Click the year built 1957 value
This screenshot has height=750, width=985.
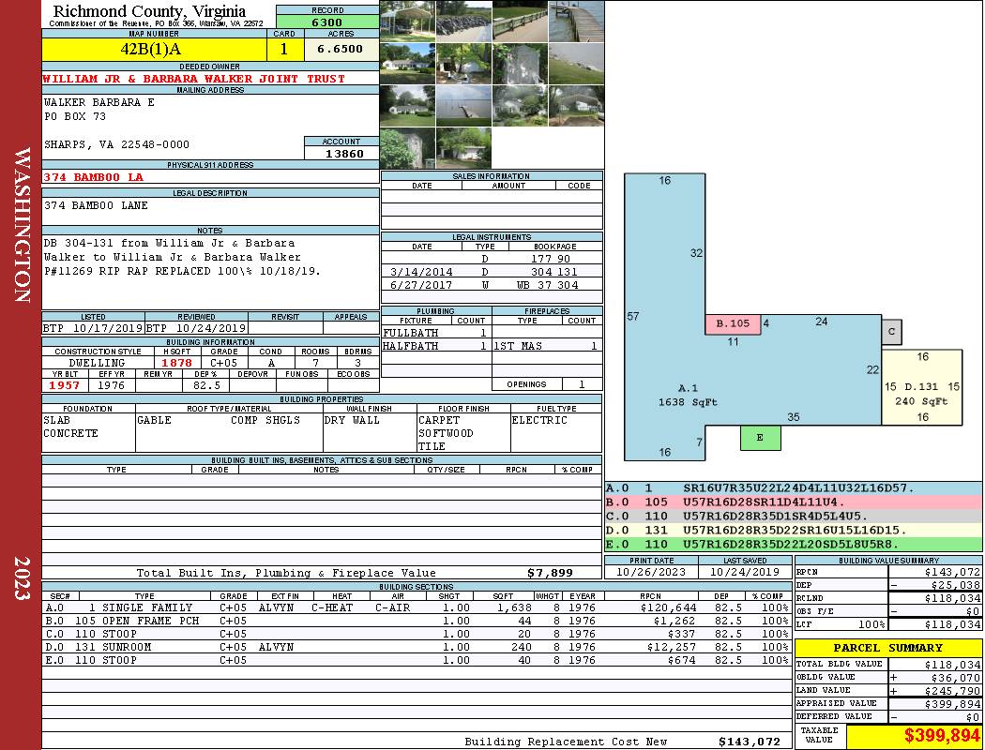(x=65, y=385)
